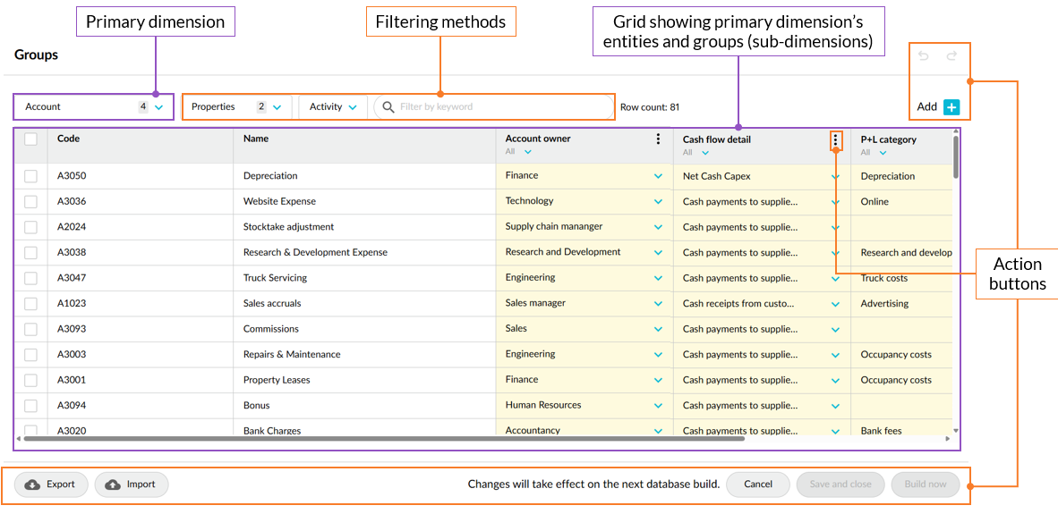
Task: Click the Export cloud download icon
Action: pos(33,485)
